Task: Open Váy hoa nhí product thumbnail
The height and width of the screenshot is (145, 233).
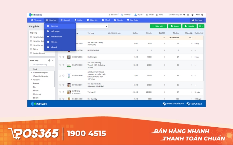Action: (69, 92)
